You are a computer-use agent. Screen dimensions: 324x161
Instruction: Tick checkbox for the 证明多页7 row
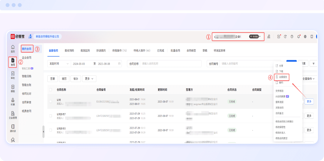point(51,116)
